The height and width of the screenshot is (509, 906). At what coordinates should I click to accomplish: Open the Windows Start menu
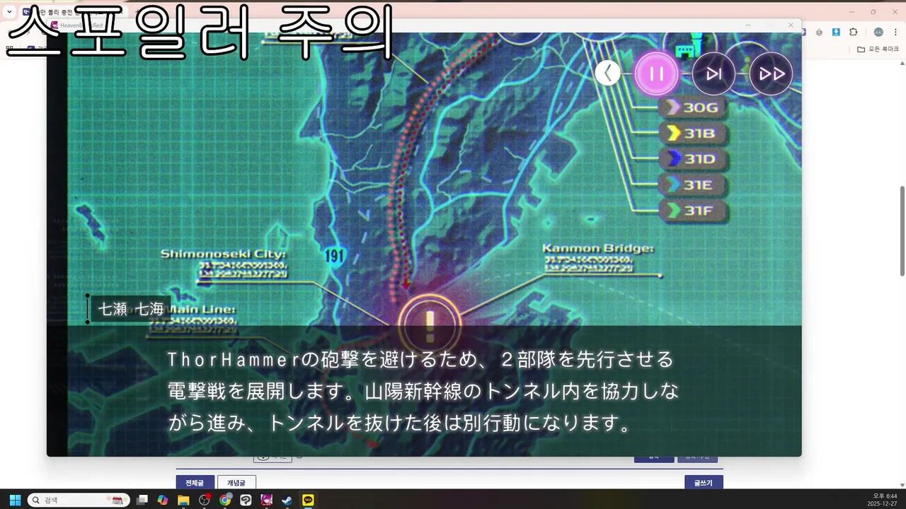click(15, 500)
